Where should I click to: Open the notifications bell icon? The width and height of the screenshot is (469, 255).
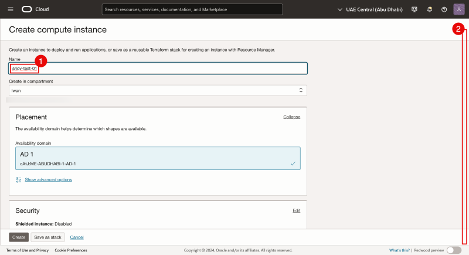click(x=429, y=9)
